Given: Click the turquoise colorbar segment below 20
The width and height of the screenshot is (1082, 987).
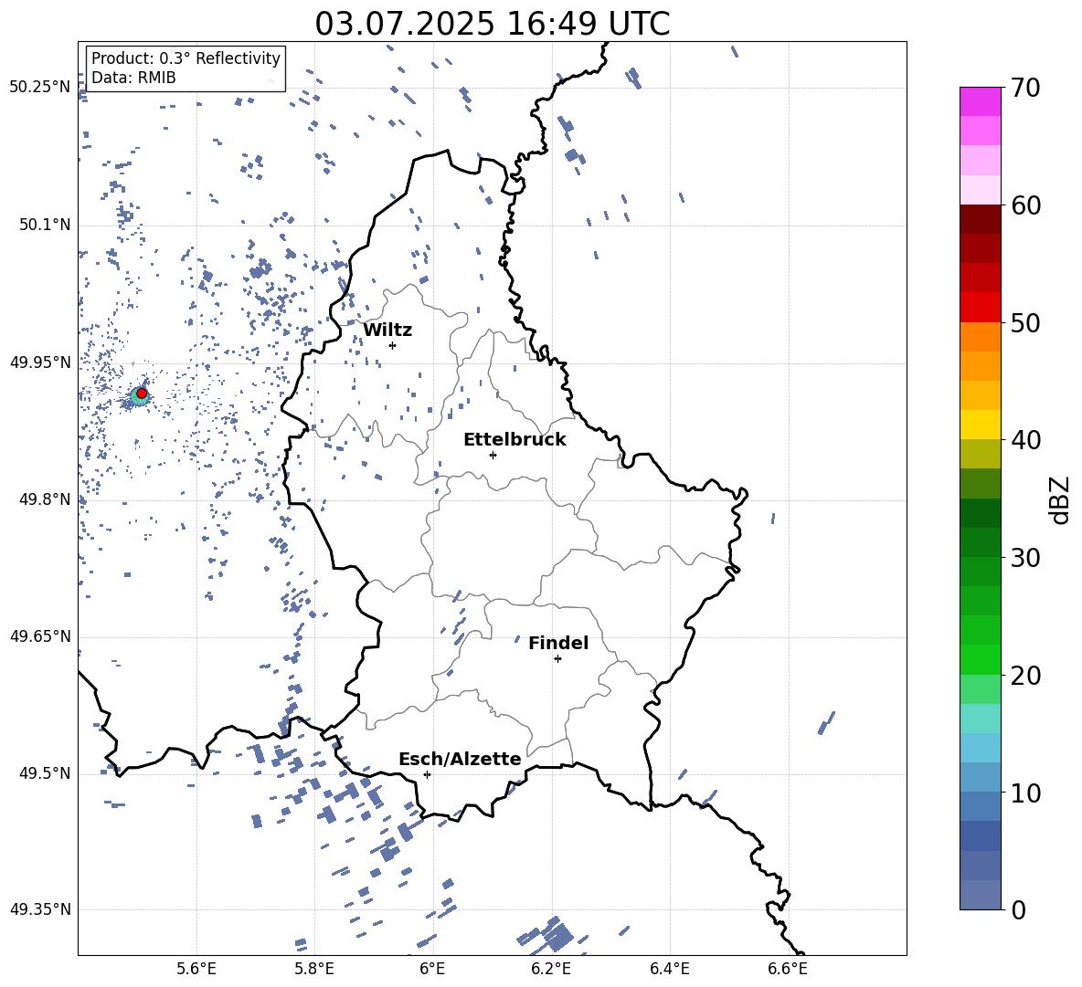Looking at the screenshot, I should [981, 719].
